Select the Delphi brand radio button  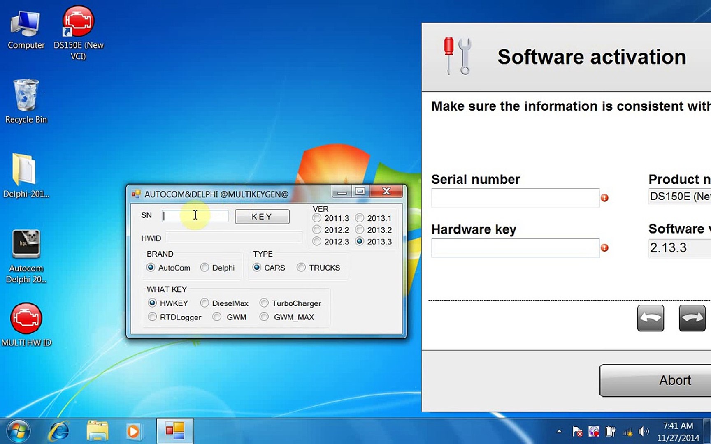pyautogui.click(x=204, y=268)
